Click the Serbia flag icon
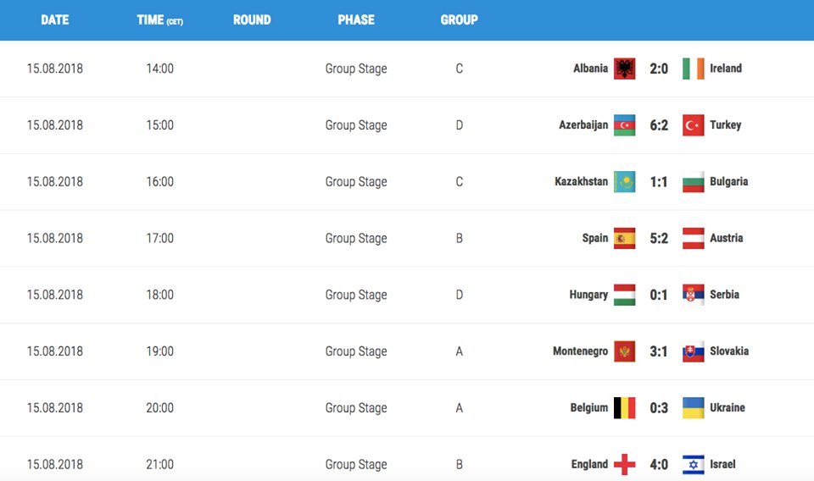This screenshot has height=481, width=814. [x=693, y=295]
